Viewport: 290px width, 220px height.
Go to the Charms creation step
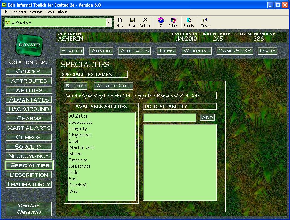click(x=29, y=118)
